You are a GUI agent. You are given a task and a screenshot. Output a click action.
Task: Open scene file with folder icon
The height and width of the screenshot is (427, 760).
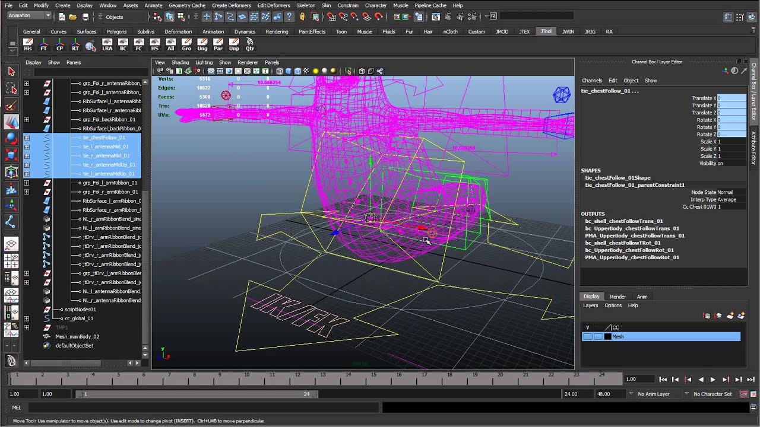[72, 17]
